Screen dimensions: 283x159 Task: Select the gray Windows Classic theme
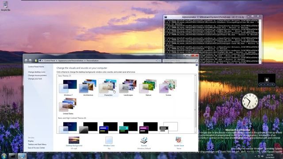88,128
